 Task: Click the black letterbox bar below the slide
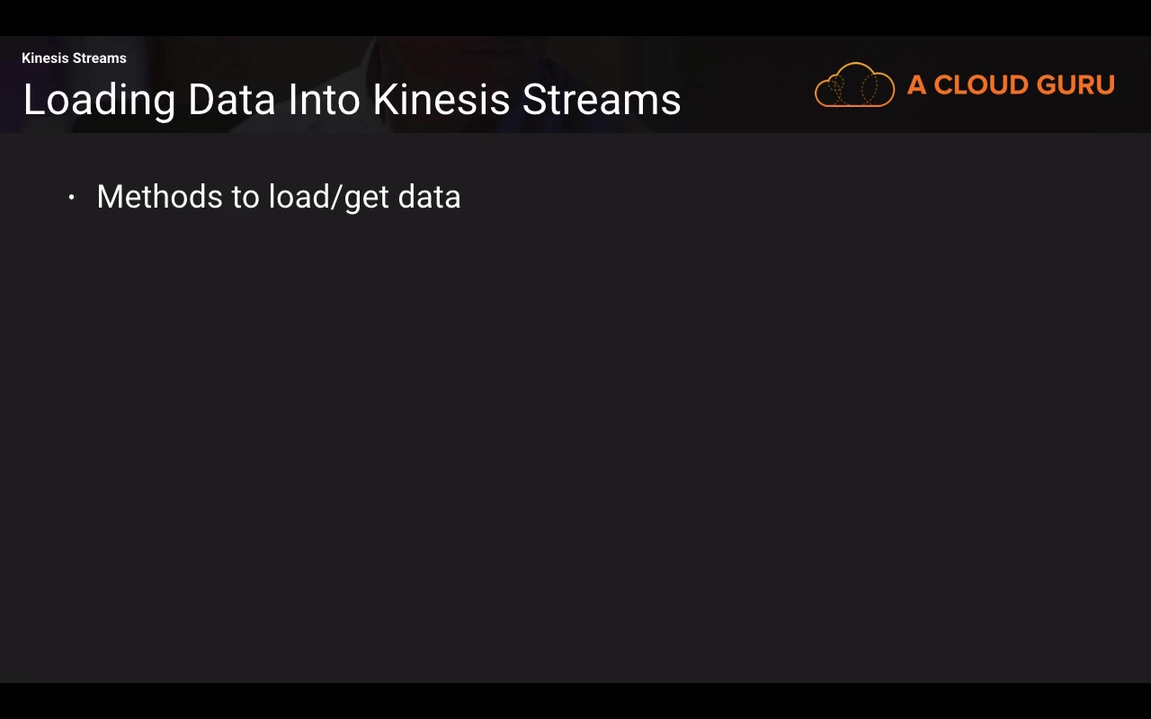(575, 701)
